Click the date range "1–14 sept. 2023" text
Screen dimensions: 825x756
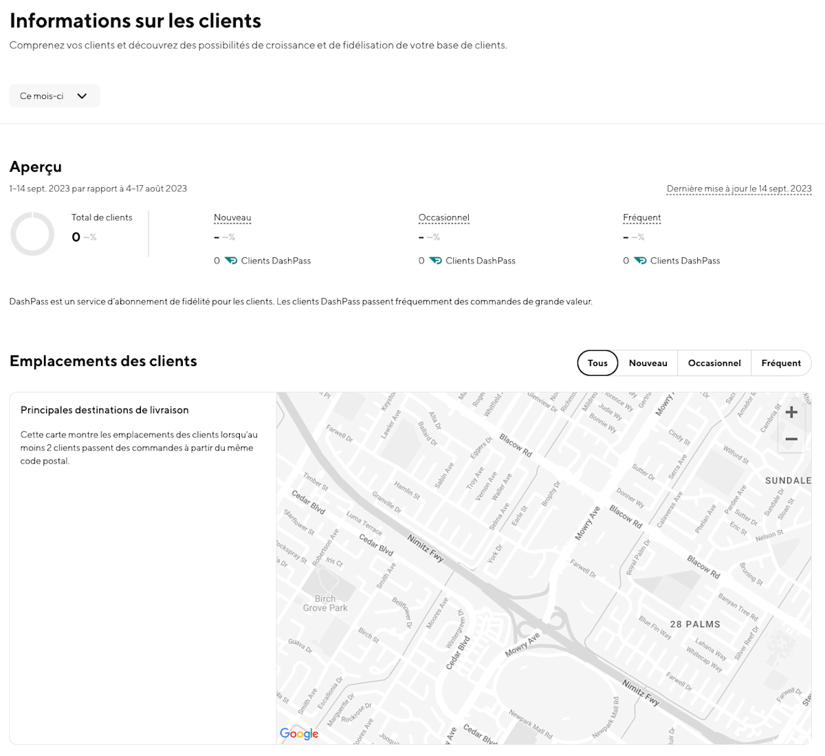click(39, 188)
